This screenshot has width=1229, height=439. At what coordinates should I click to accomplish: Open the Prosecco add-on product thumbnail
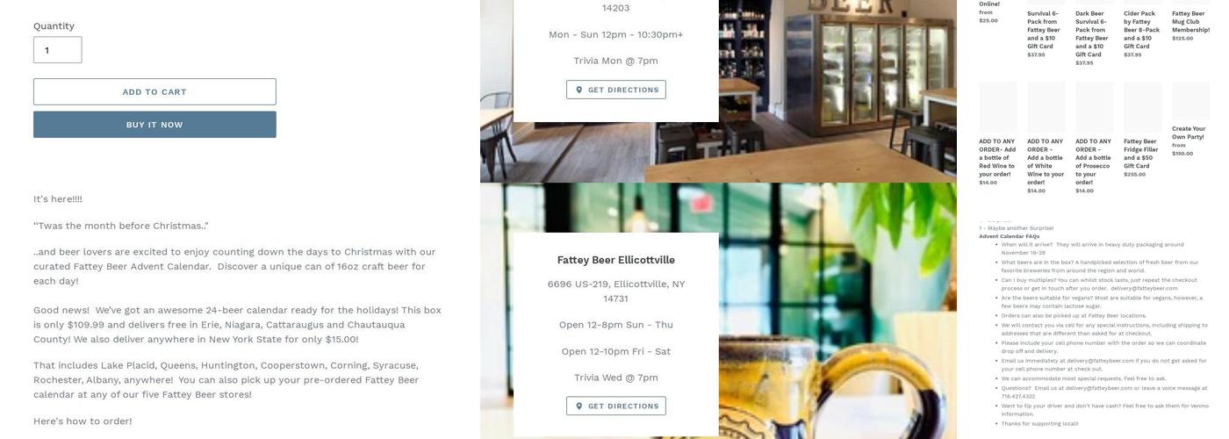(1095, 107)
